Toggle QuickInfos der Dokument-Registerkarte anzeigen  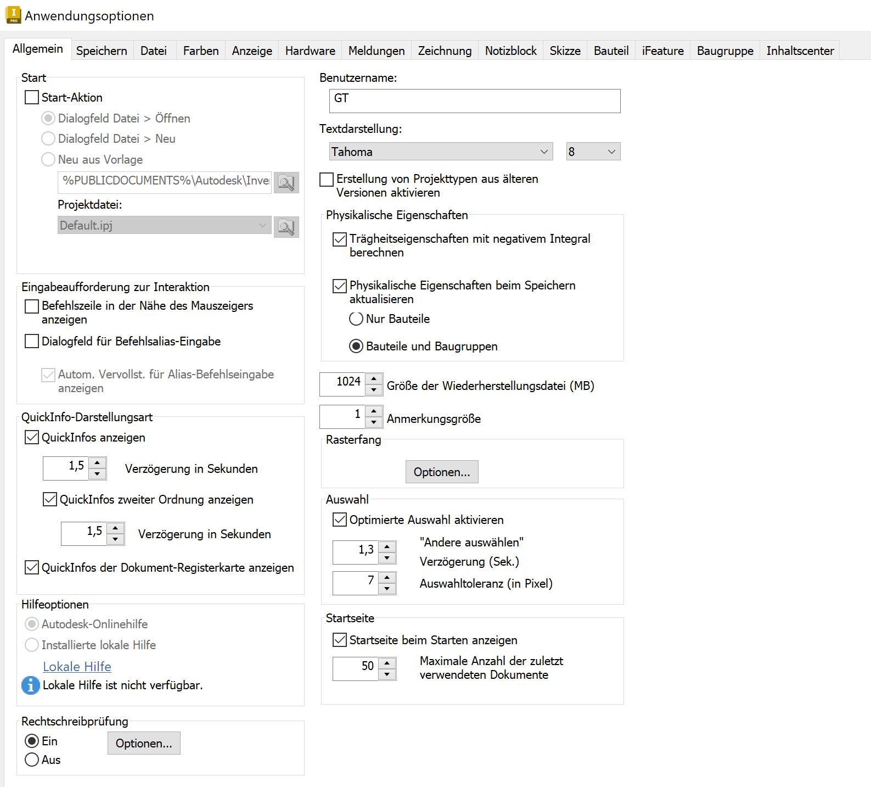pos(32,567)
